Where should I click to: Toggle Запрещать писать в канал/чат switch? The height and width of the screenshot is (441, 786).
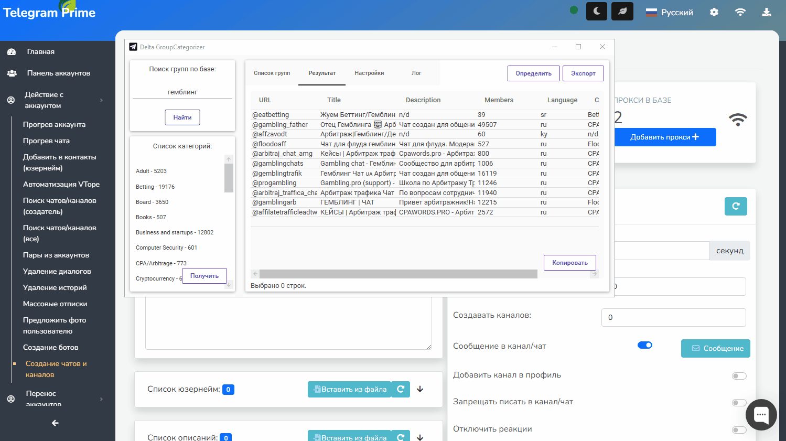point(739,402)
